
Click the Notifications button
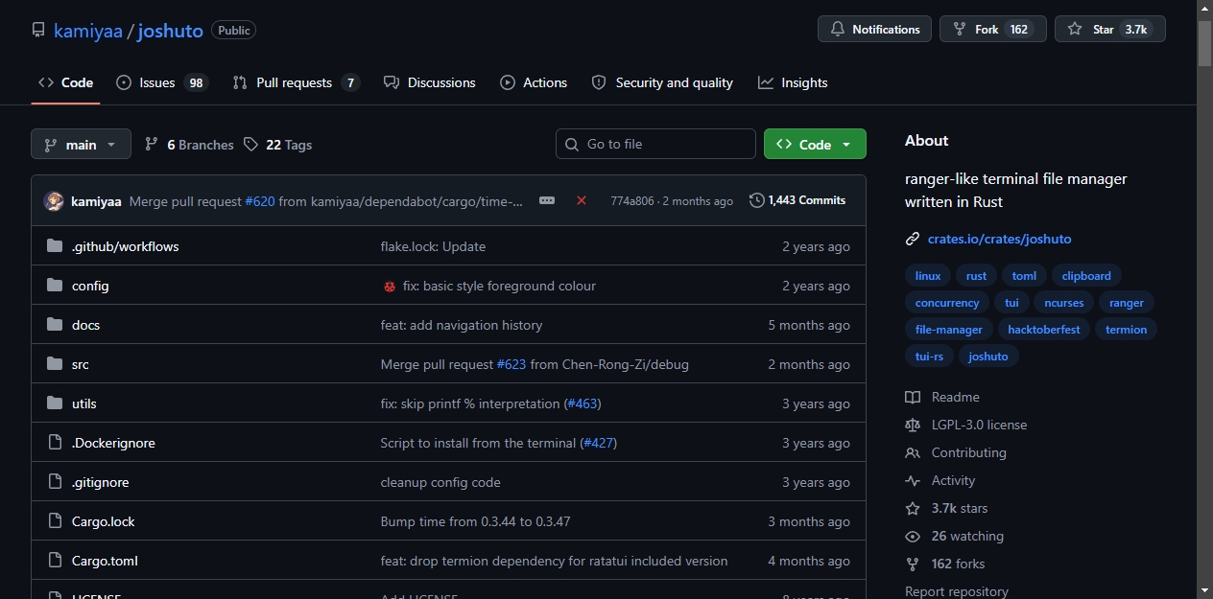tap(874, 29)
